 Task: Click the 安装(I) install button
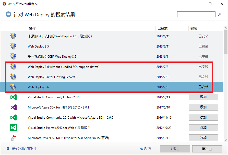point(175,149)
